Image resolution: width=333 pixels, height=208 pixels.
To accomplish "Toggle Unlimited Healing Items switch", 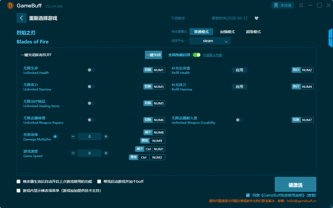I will 91,103.
